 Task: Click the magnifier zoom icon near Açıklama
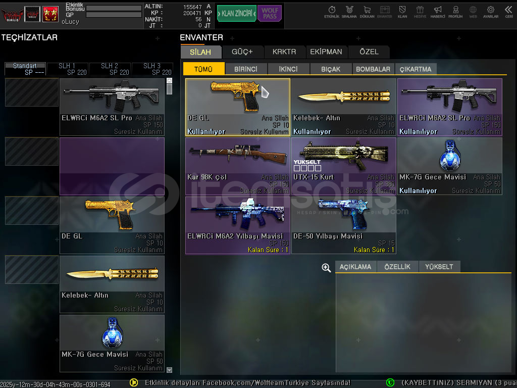point(326,268)
